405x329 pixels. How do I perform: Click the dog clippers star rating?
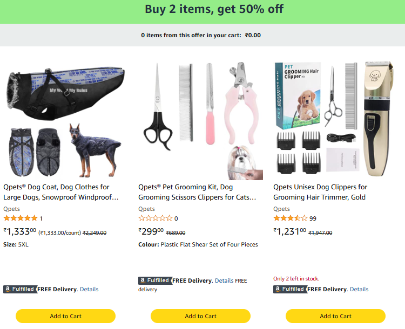(291, 218)
